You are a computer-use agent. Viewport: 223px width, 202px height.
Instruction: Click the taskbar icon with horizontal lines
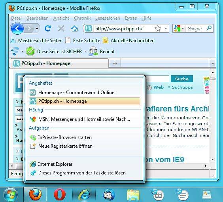coord(182,195)
